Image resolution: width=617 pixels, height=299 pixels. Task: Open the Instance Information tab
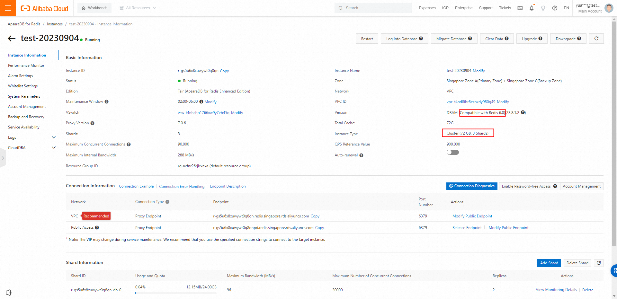point(27,55)
